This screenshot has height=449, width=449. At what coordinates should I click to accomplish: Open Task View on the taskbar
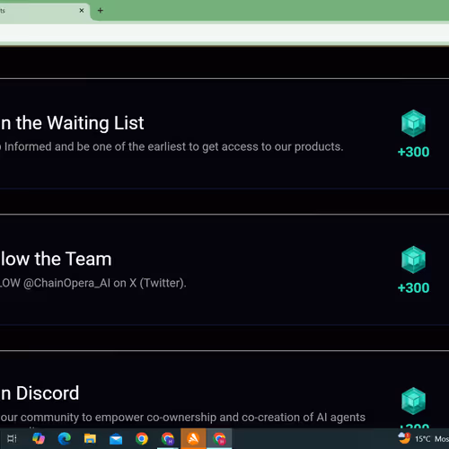click(x=12, y=439)
